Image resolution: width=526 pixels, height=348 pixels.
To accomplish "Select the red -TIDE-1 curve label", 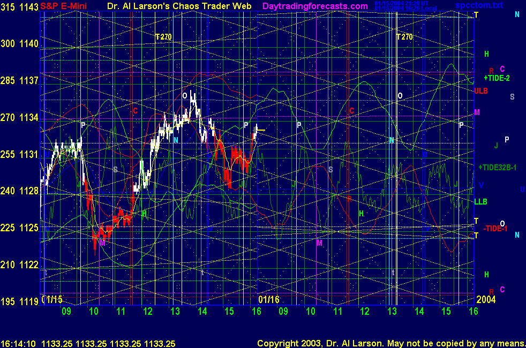I will 495,229.
